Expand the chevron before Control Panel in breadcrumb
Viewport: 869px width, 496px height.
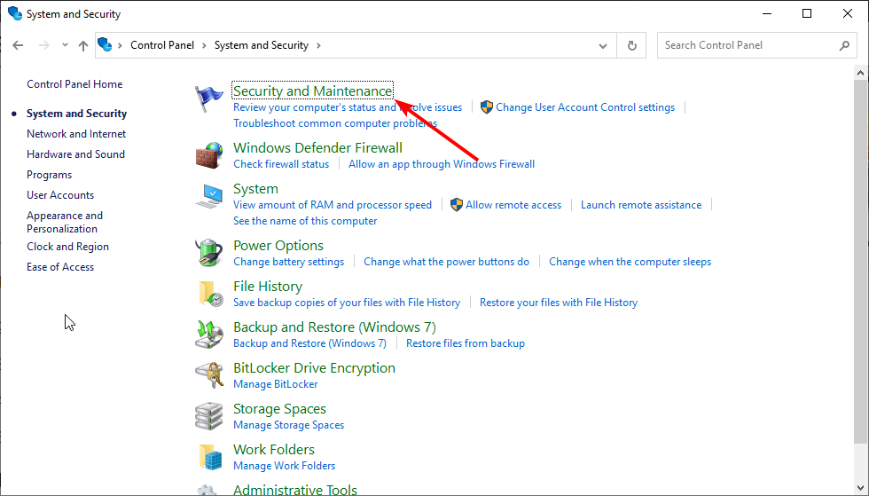[x=121, y=45]
